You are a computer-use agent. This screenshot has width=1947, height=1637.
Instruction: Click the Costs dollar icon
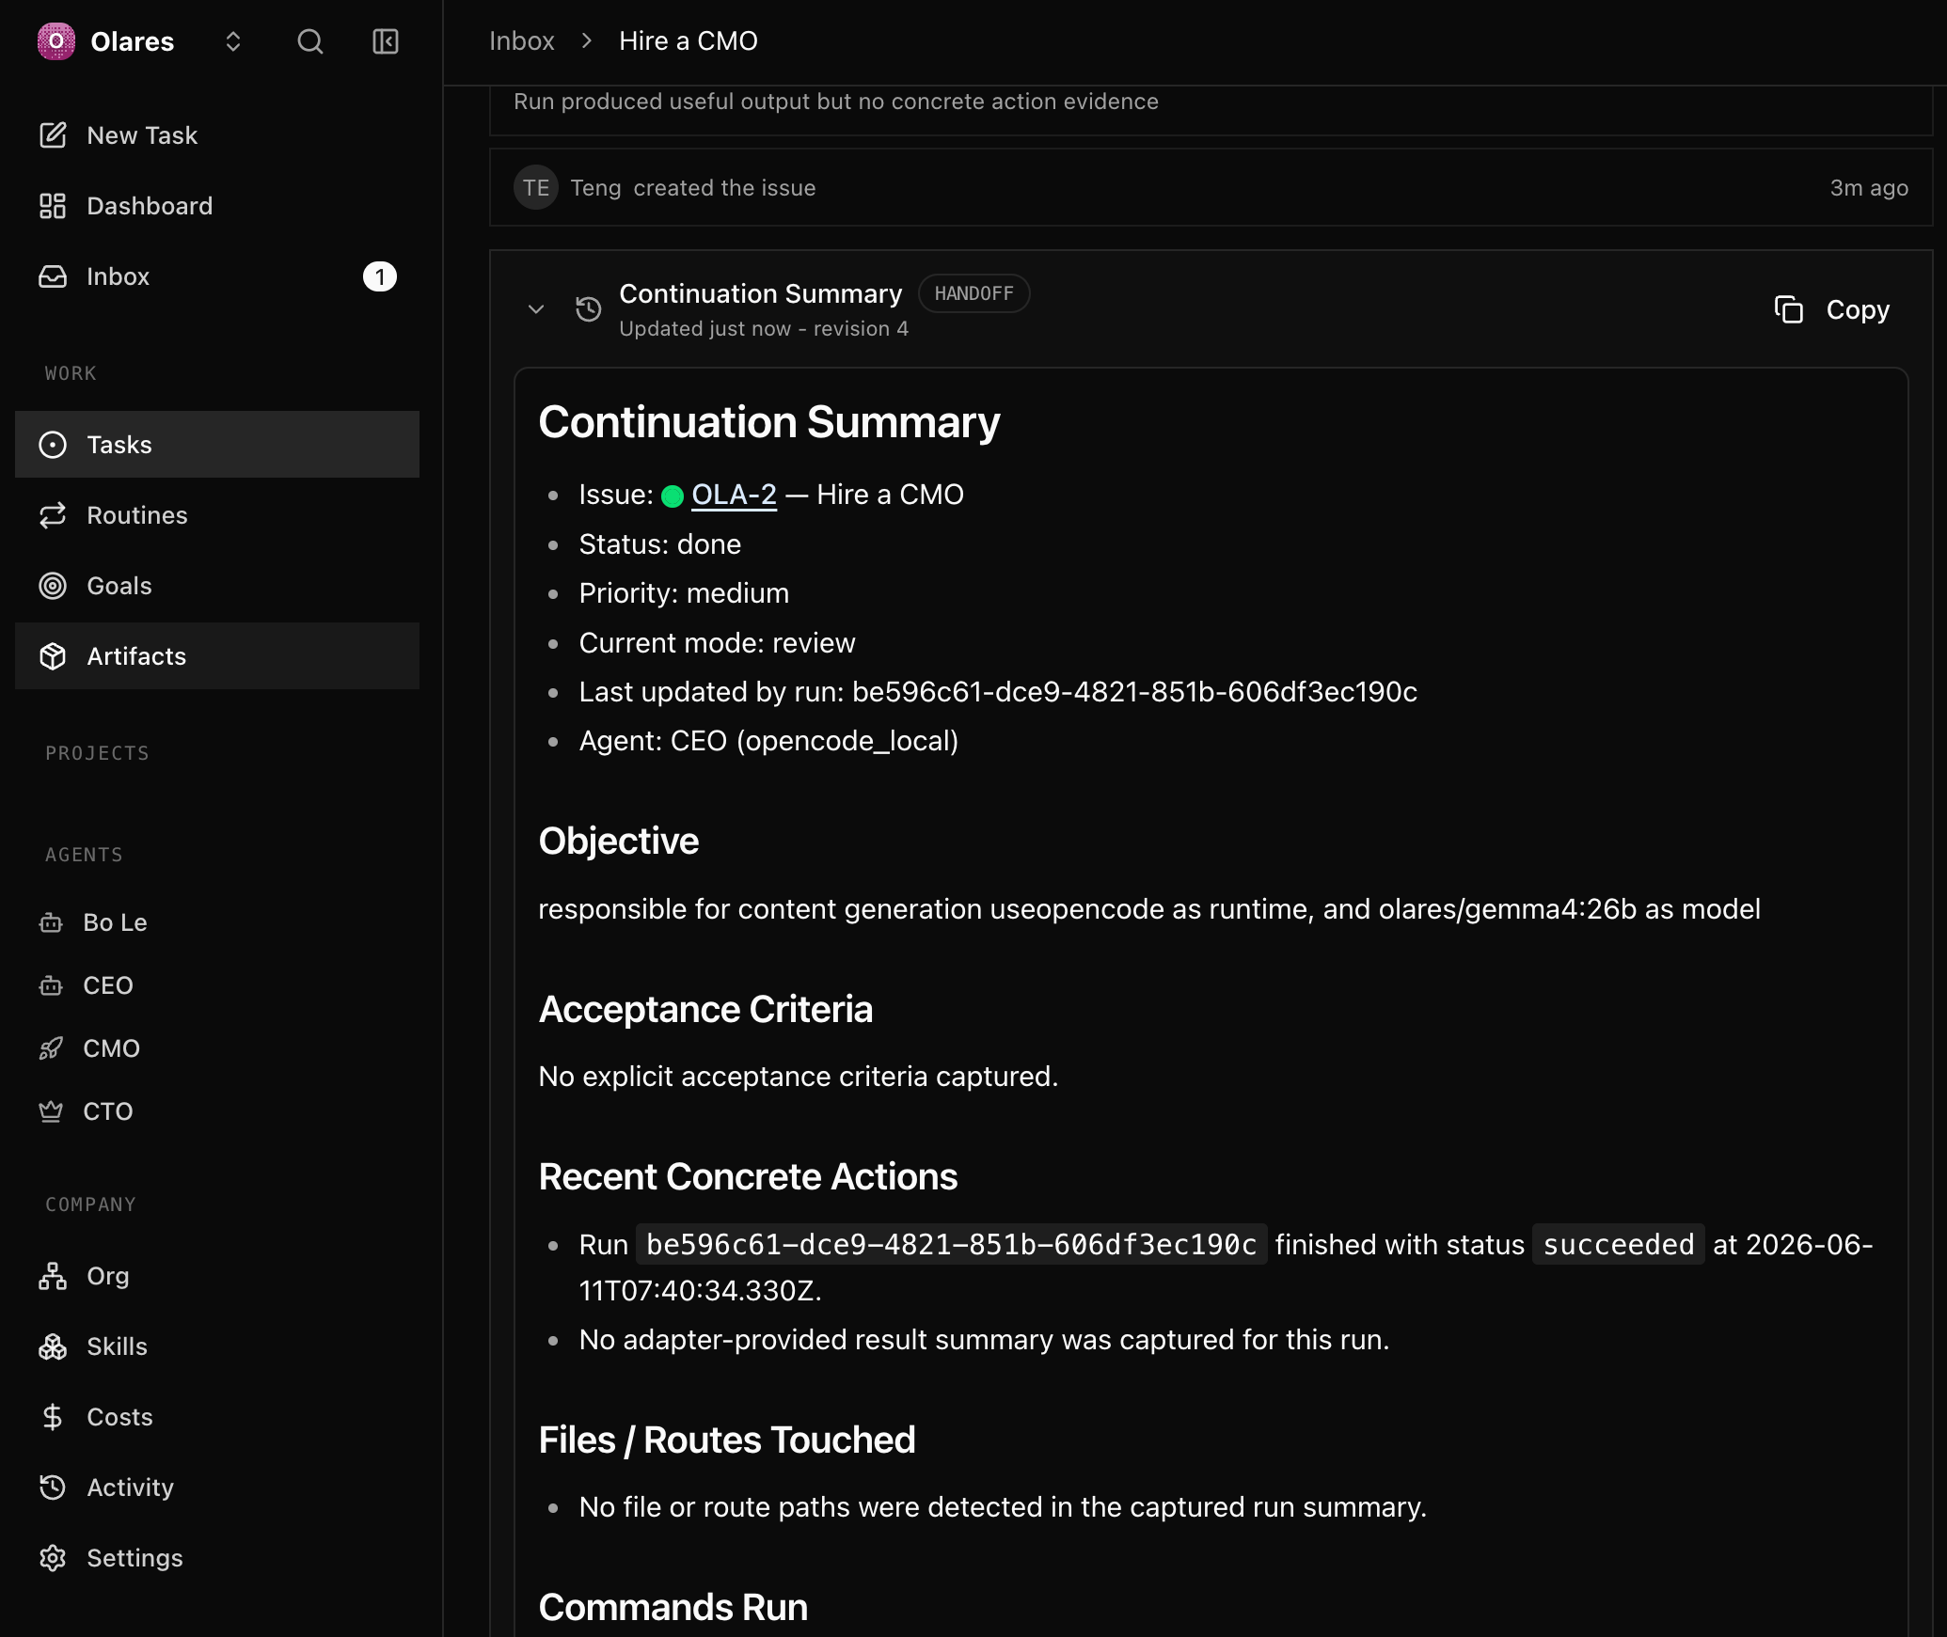point(53,1417)
